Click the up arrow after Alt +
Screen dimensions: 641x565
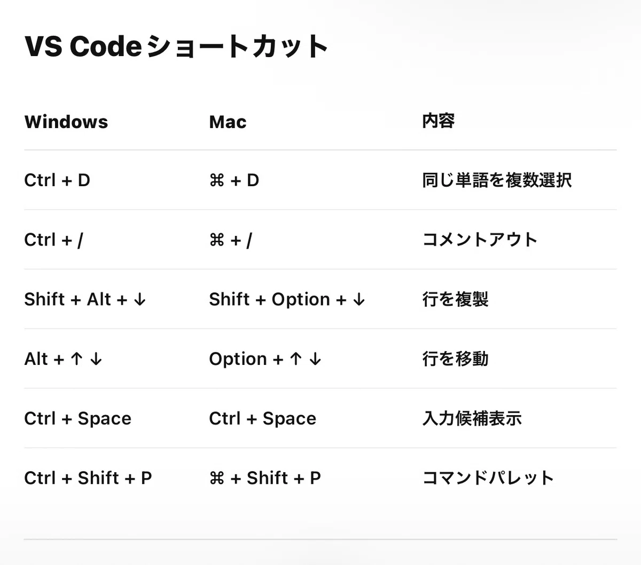pyautogui.click(x=76, y=359)
